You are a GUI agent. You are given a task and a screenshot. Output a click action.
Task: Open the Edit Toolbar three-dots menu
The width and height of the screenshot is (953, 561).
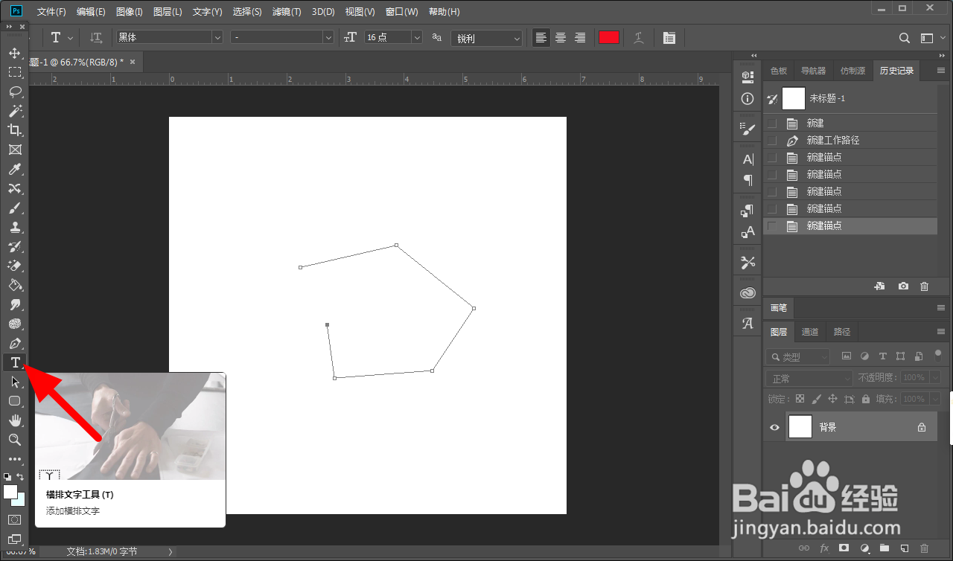click(14, 459)
